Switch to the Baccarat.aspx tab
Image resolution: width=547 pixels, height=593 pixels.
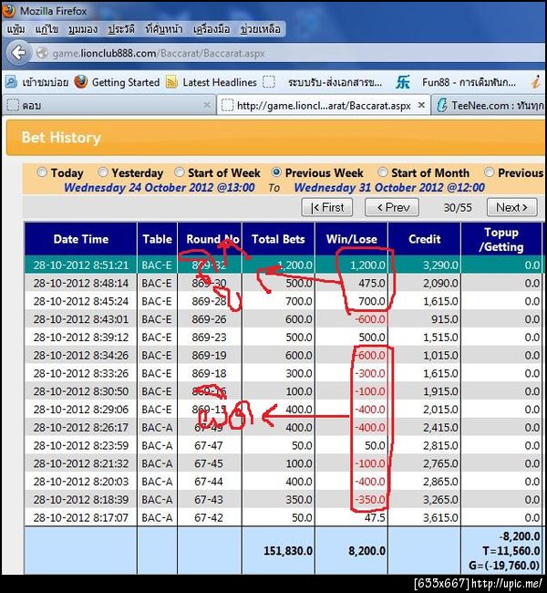pos(324,105)
